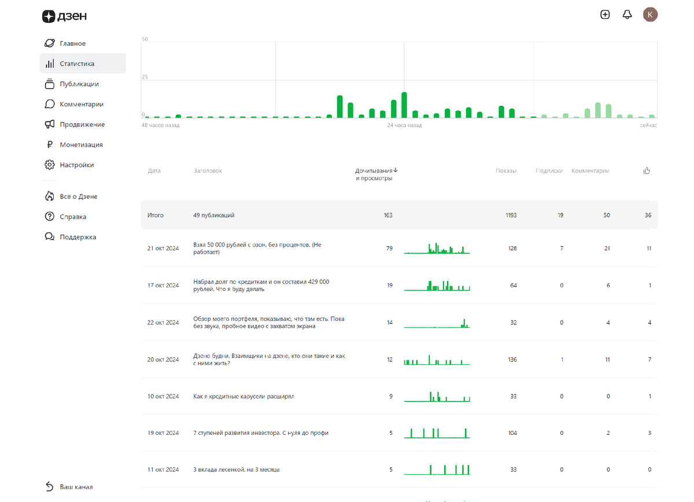The height and width of the screenshot is (502, 694).
Task: Select Статистика menu item
Action: click(83, 64)
